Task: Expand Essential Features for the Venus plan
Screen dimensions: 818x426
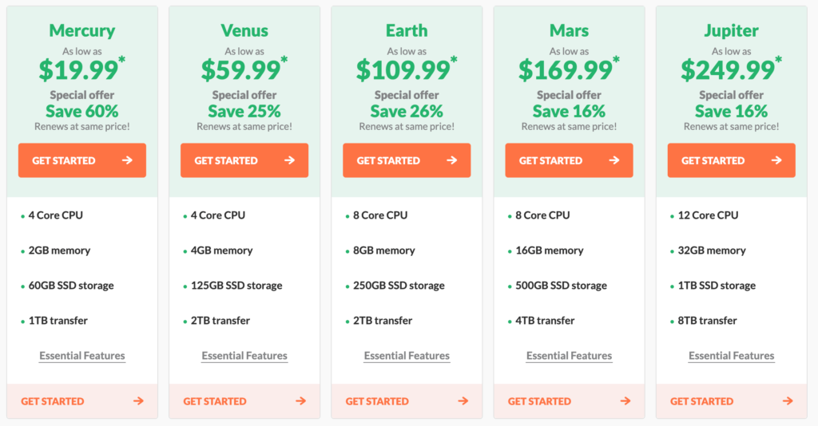Action: pyautogui.click(x=244, y=356)
